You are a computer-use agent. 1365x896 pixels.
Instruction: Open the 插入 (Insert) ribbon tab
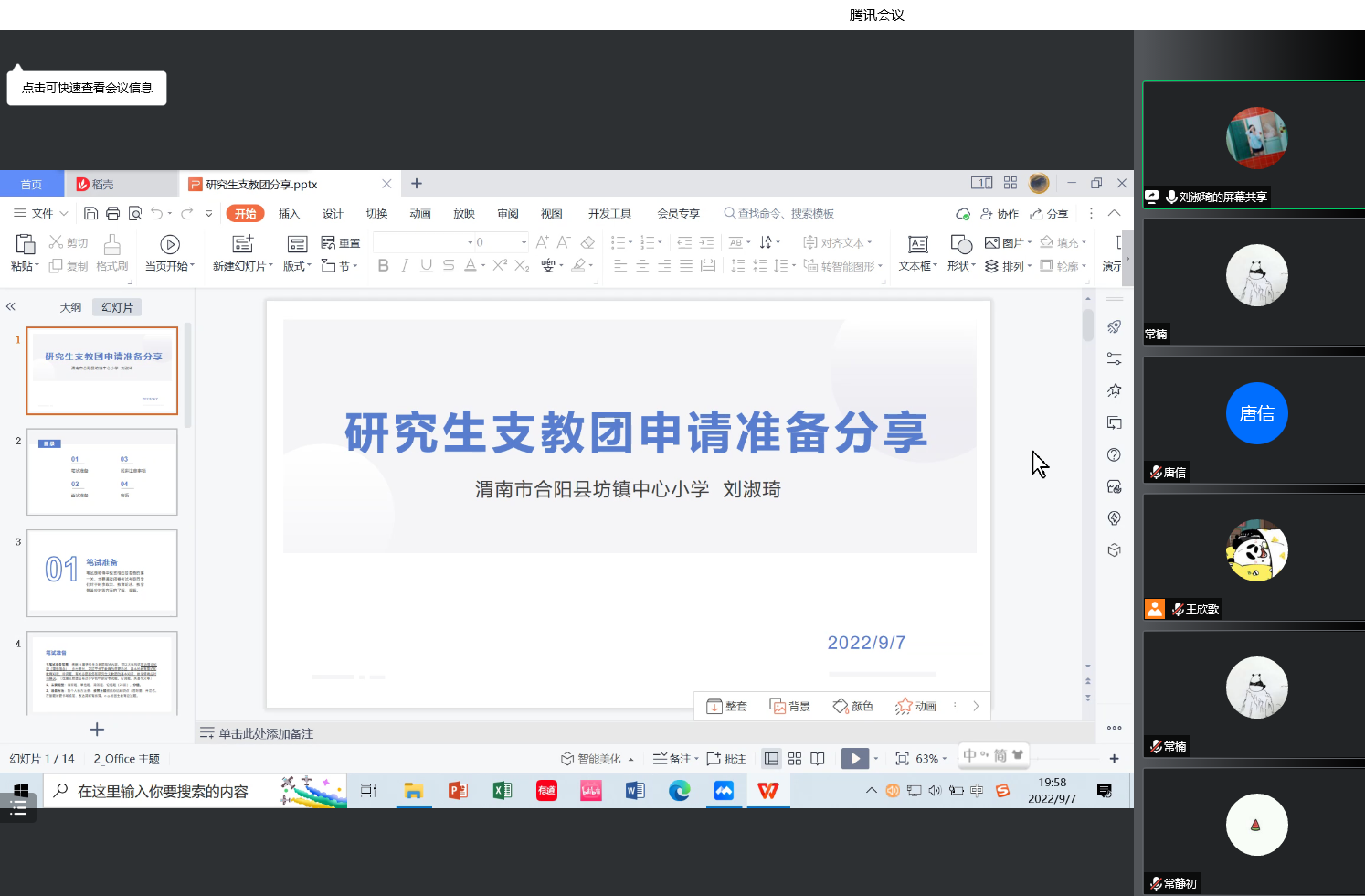point(289,213)
